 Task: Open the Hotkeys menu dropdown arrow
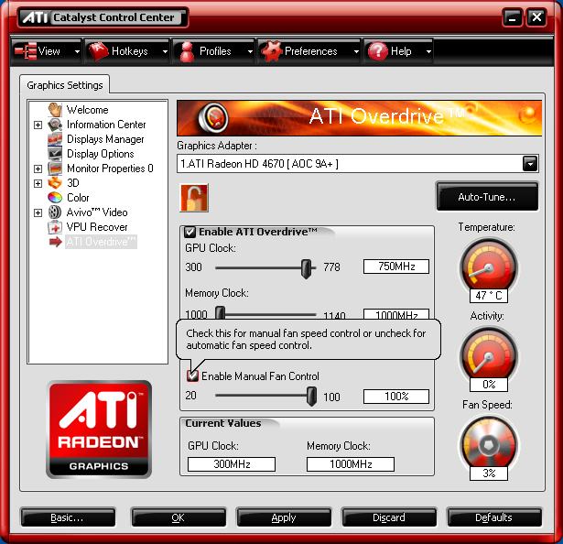pyautogui.click(x=165, y=51)
